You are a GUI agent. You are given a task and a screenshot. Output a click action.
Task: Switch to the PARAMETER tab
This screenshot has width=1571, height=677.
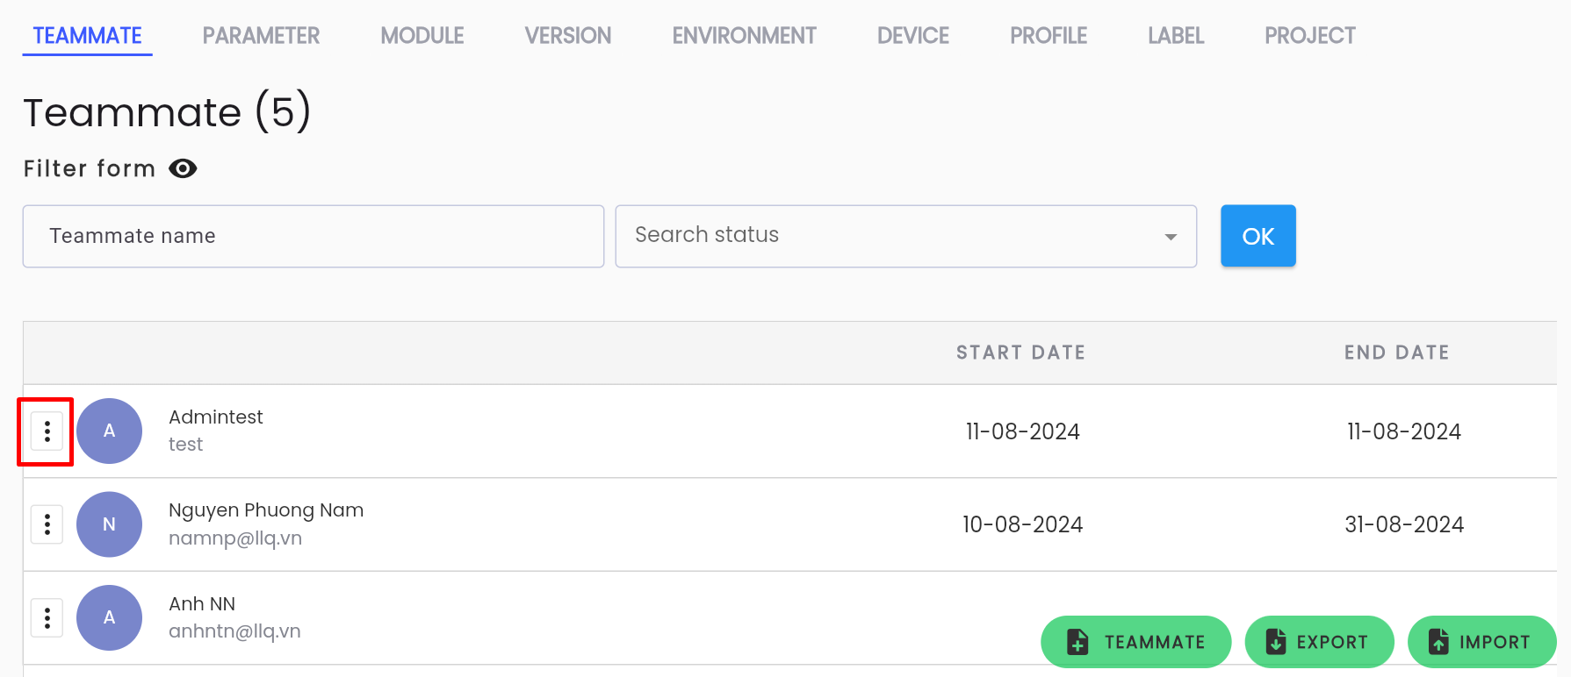[261, 36]
